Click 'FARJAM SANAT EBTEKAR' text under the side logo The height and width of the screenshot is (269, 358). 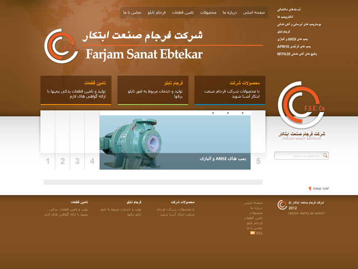tap(302, 139)
